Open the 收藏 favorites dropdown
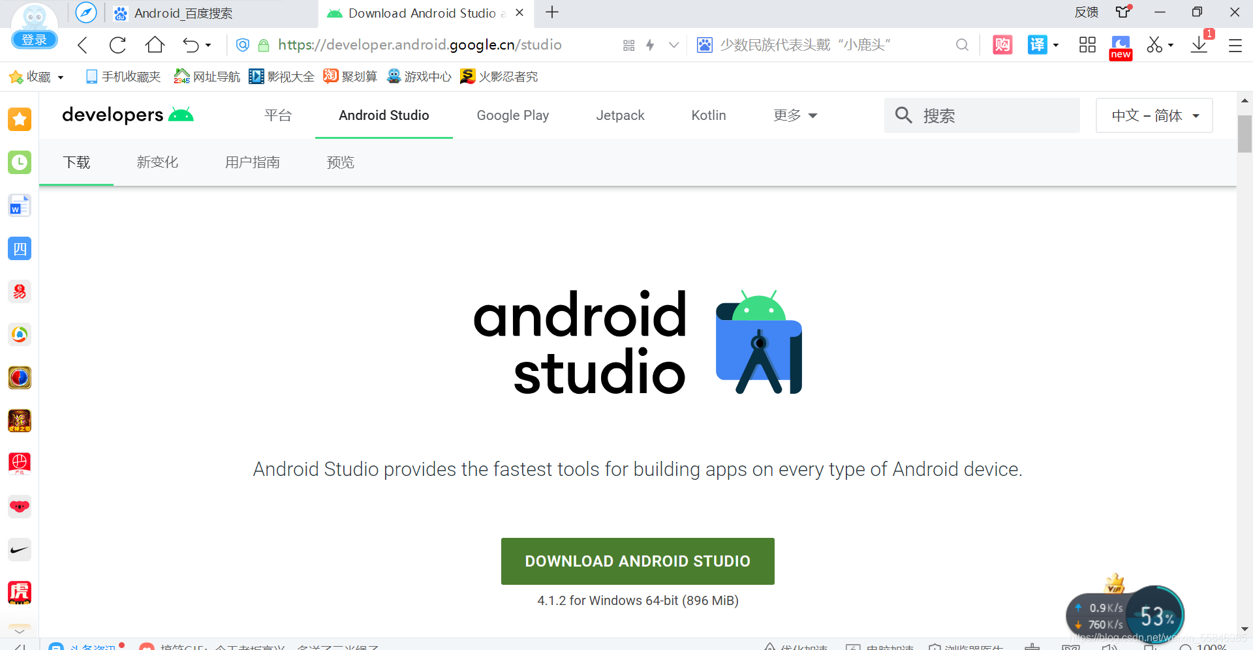The image size is (1253, 650). (37, 77)
